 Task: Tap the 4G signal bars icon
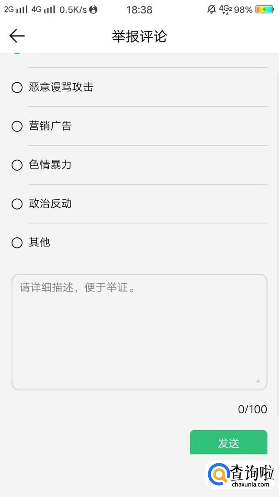click(x=43, y=9)
